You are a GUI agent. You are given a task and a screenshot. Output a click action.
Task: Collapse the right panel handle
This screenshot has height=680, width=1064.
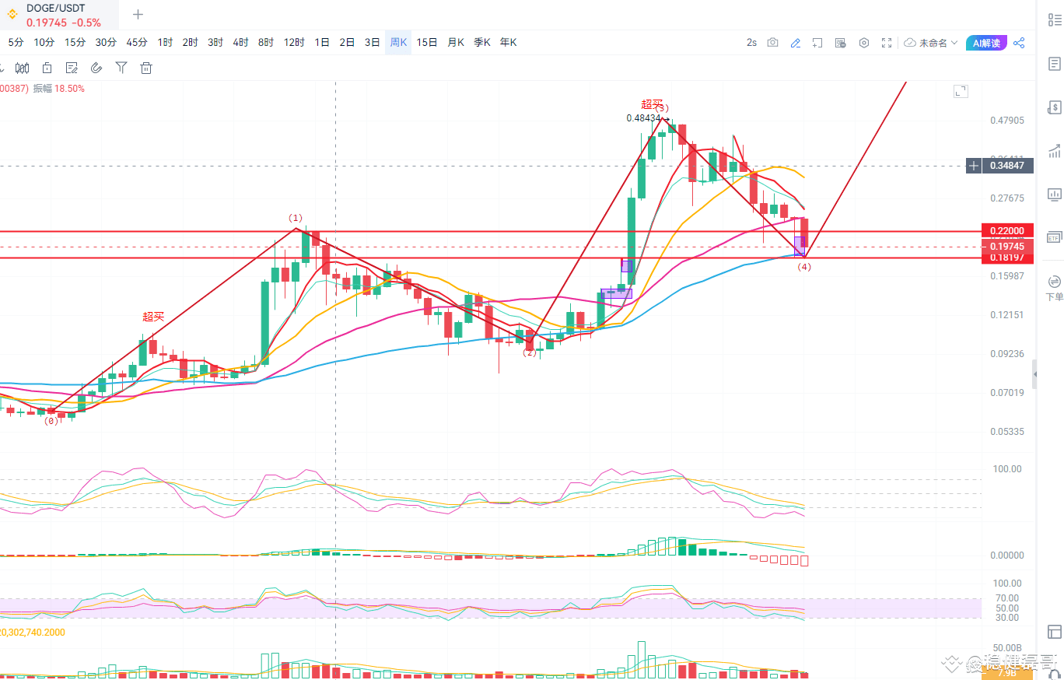coord(1034,376)
